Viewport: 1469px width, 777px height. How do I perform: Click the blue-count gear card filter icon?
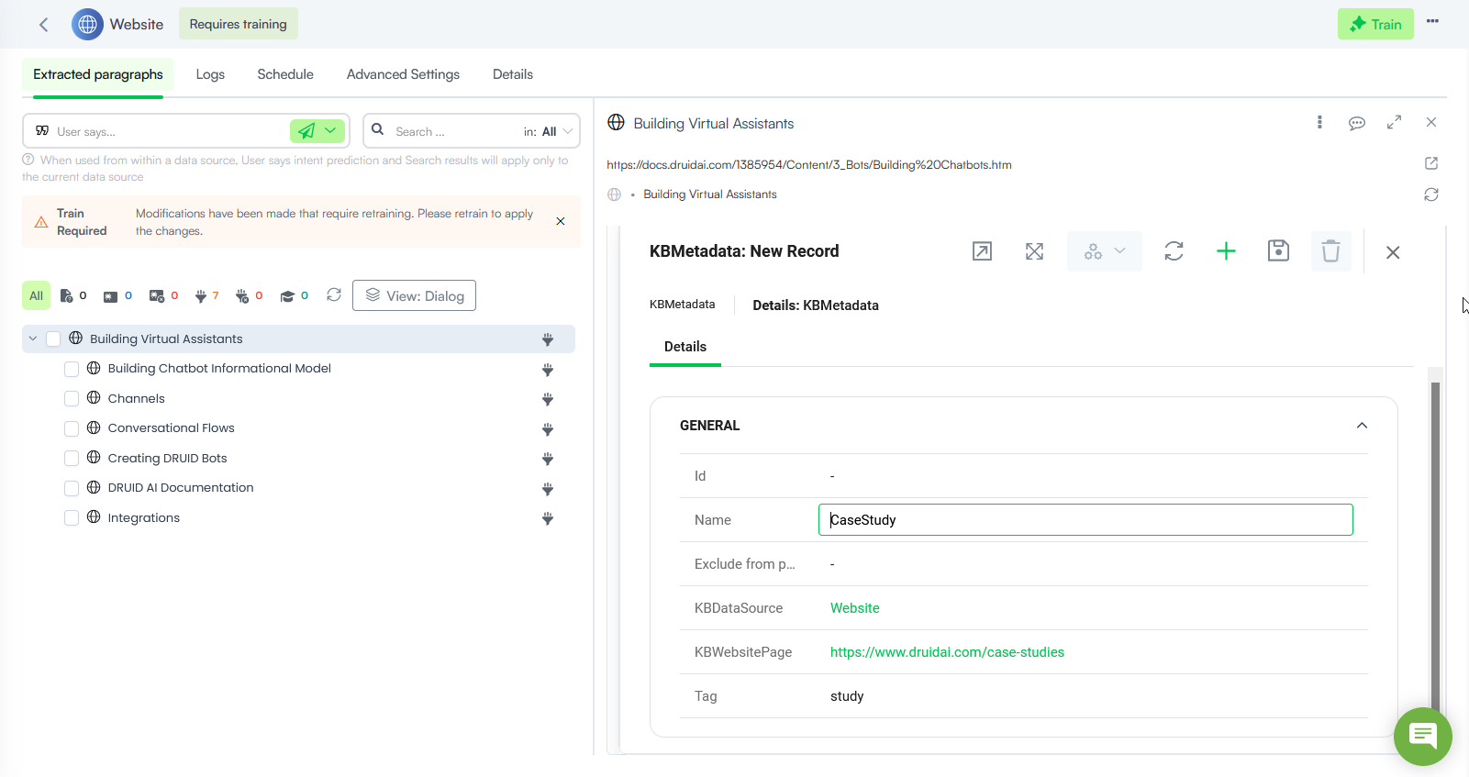110,296
